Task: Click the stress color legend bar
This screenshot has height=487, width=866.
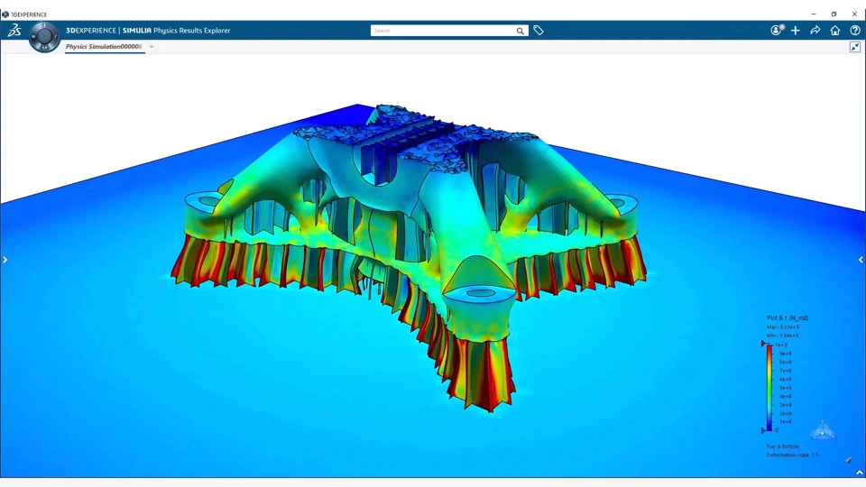Action: (x=769, y=387)
